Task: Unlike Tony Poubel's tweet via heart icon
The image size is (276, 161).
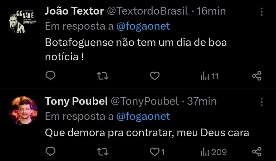Action: [x=154, y=152]
